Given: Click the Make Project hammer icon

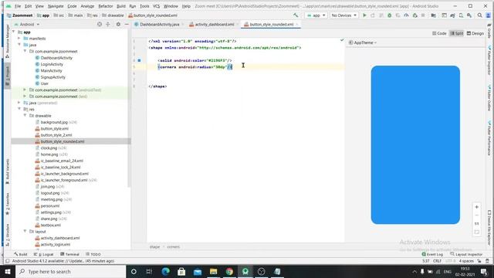Looking at the screenshot, I should click(x=296, y=15).
